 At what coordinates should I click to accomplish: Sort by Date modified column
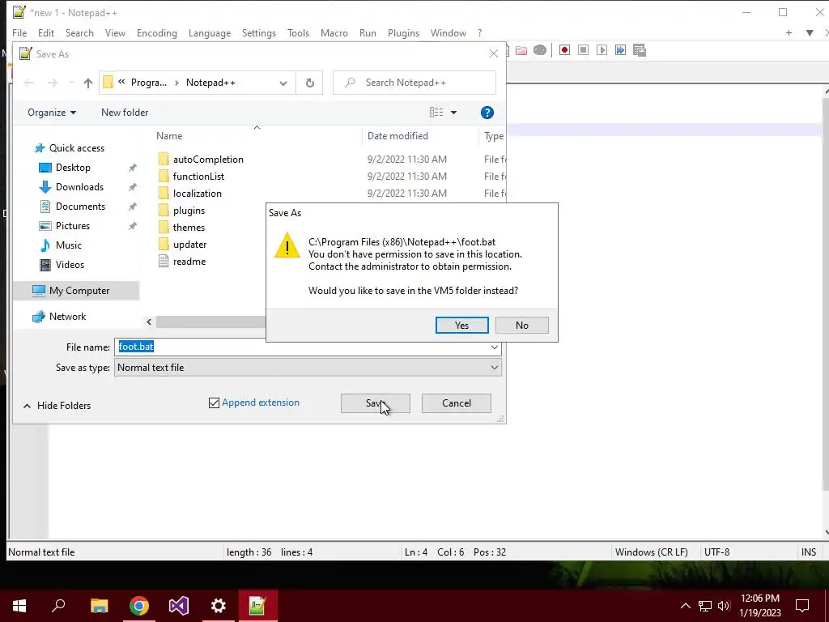pos(397,136)
